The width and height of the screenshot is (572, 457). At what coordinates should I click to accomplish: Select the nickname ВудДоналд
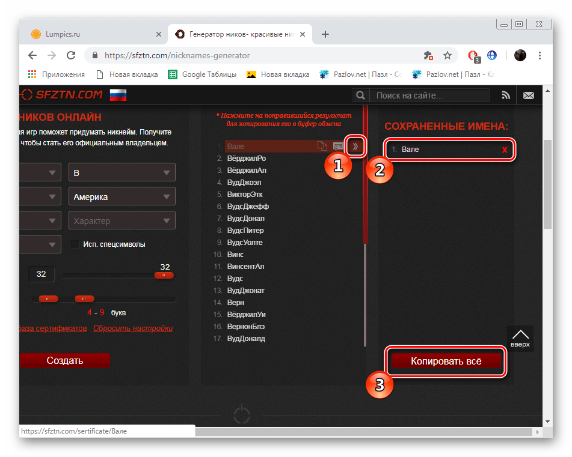[246, 339]
